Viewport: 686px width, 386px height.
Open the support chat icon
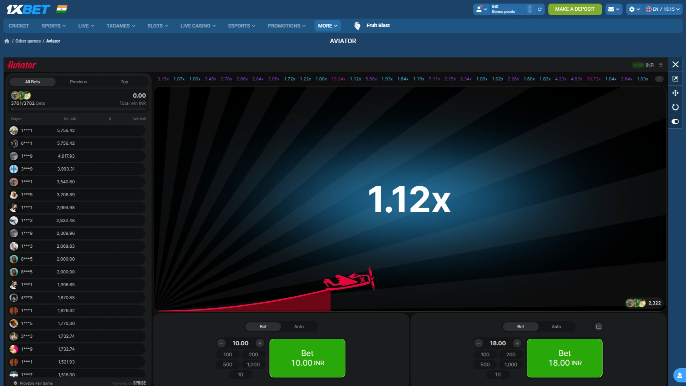click(x=679, y=376)
